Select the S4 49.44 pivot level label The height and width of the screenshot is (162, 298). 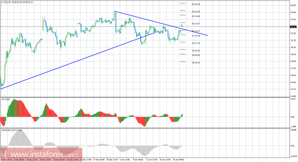(196, 55)
